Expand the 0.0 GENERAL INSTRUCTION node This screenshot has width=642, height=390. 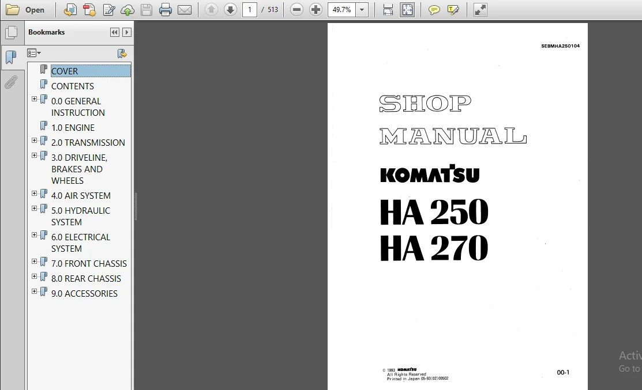pyautogui.click(x=35, y=99)
